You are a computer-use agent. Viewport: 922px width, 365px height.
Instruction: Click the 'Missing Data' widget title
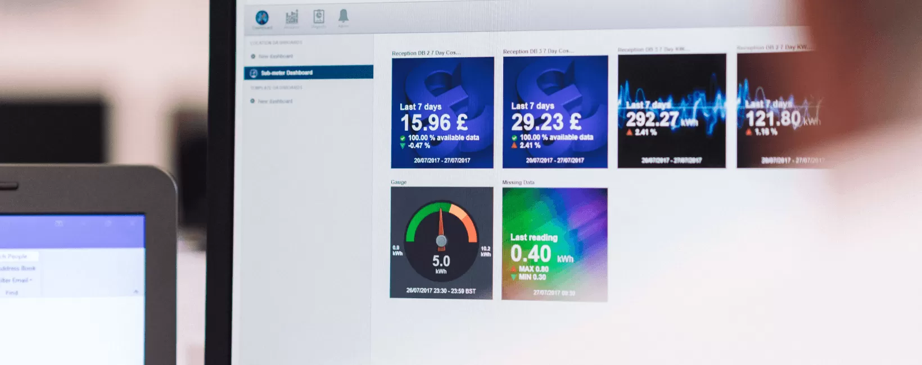pyautogui.click(x=518, y=182)
